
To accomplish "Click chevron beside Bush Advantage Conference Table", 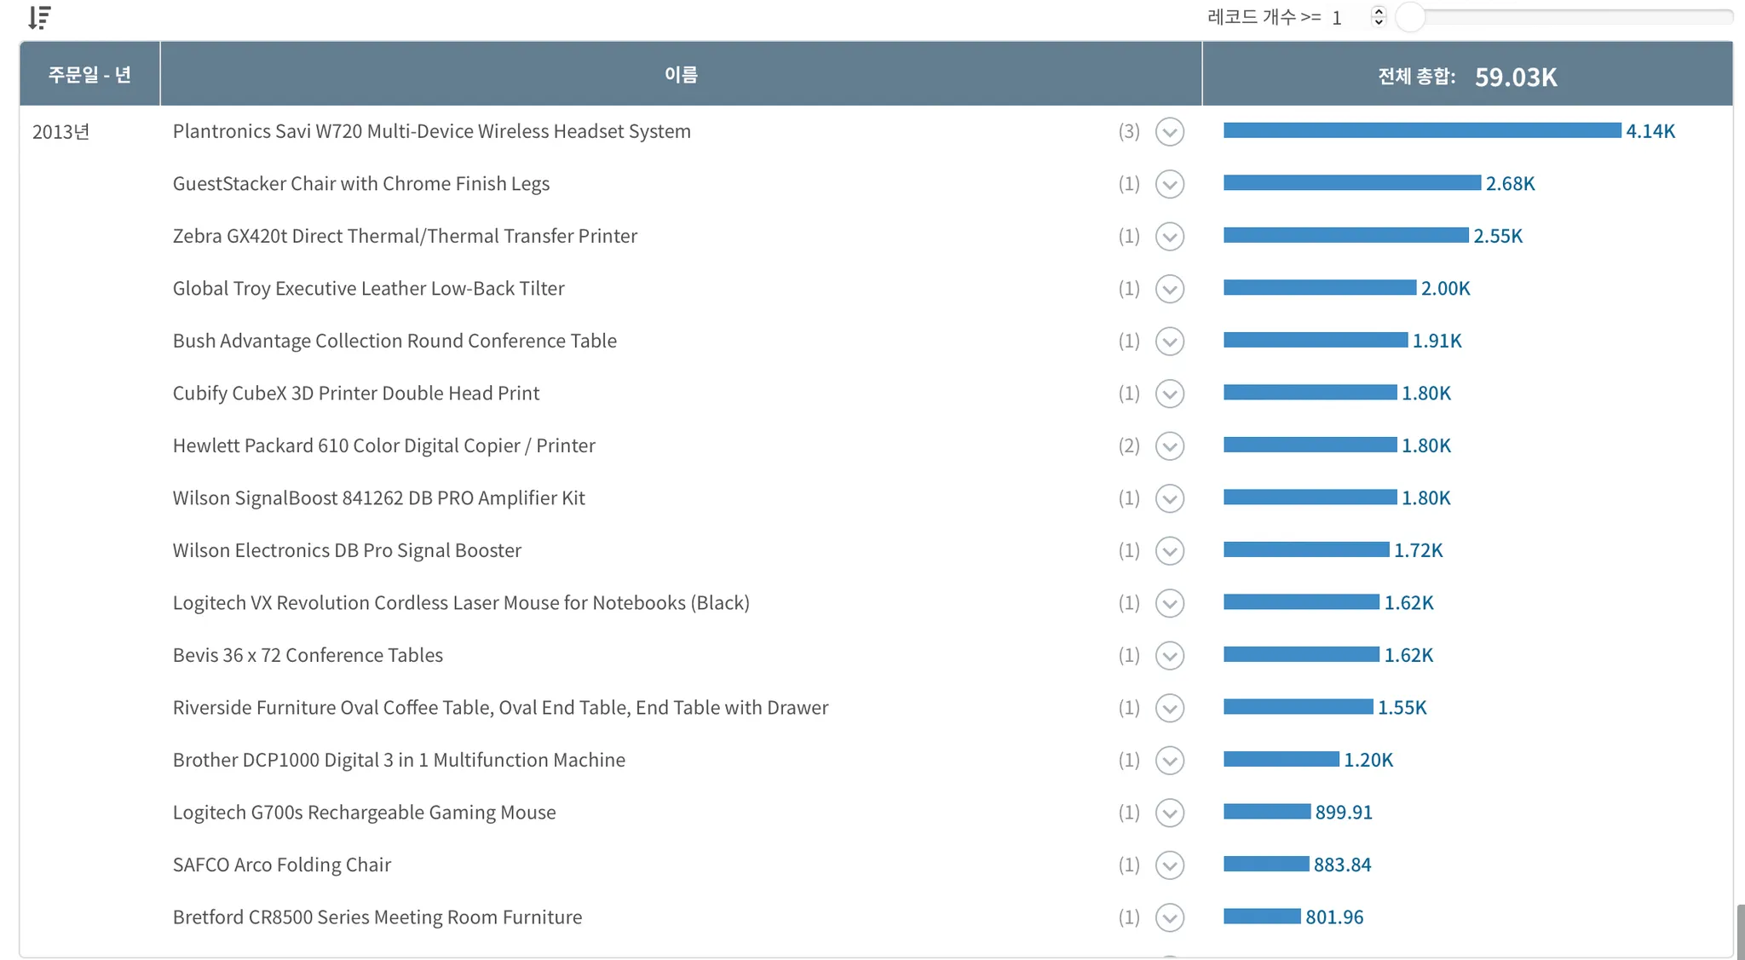I will [1169, 342].
